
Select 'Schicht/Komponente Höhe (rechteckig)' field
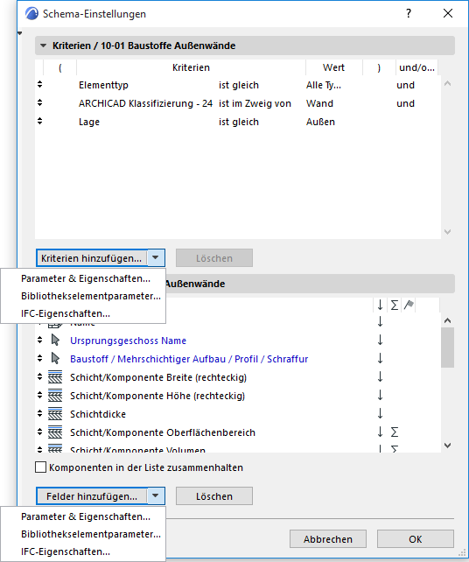coord(157,396)
